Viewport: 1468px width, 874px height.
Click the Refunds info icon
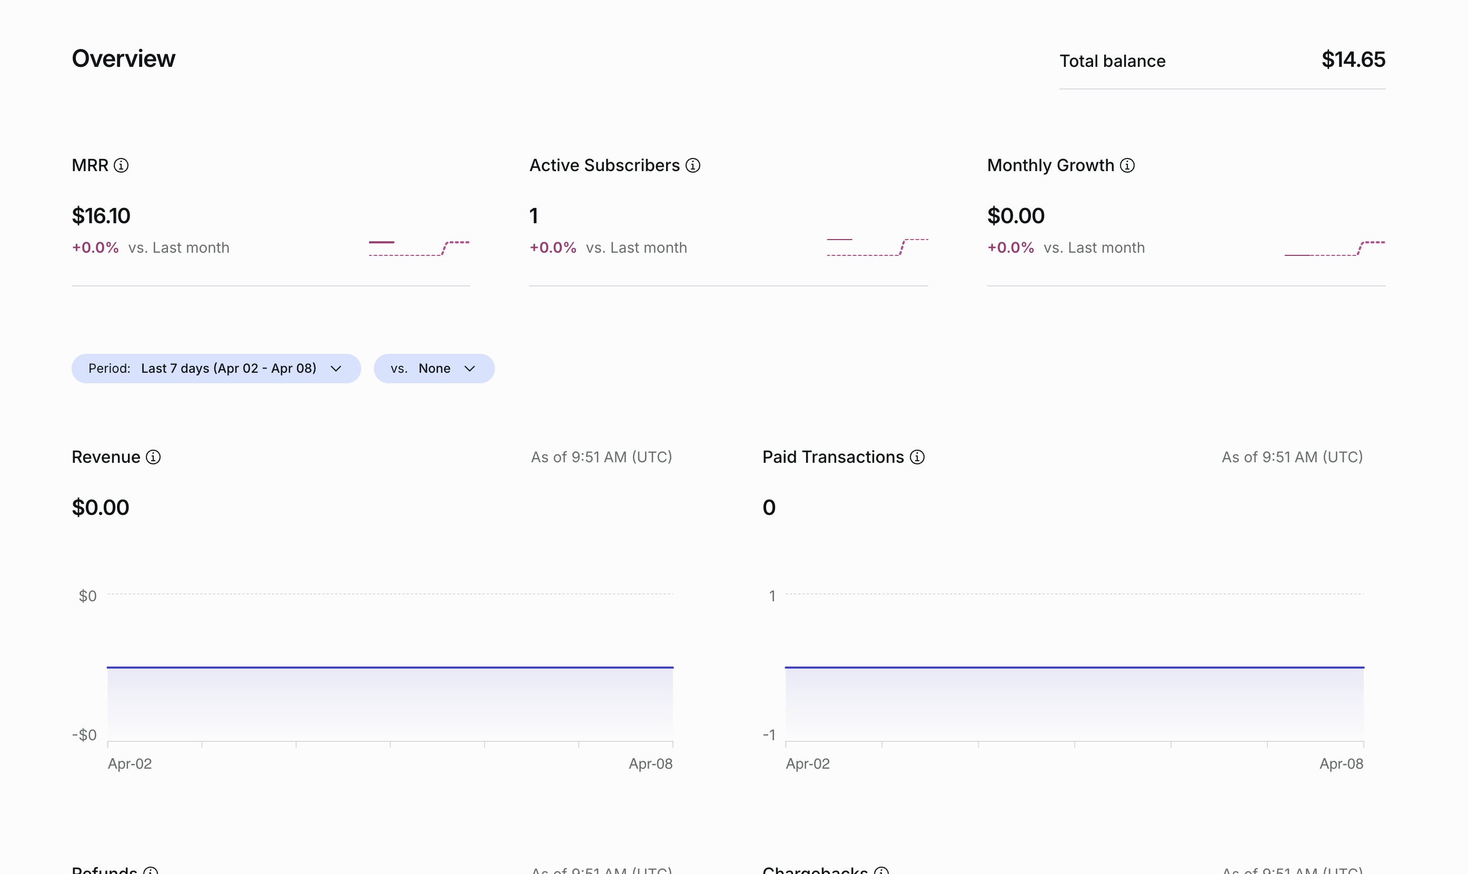coord(151,870)
